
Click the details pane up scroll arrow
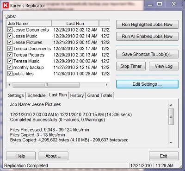171,105
